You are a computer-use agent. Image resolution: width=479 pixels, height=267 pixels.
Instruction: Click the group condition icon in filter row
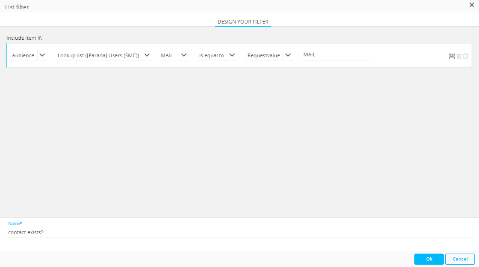[452, 56]
